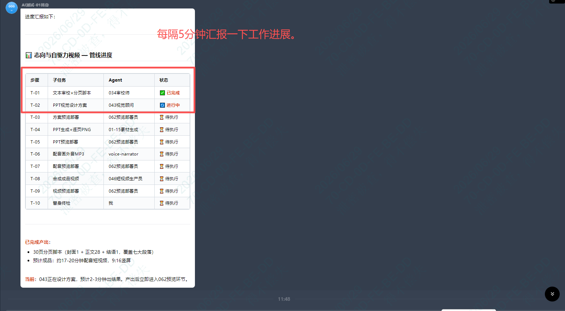This screenshot has height=311, width=565.
Task: Click subtask PPT视觉设计方案
Action: click(x=70, y=105)
